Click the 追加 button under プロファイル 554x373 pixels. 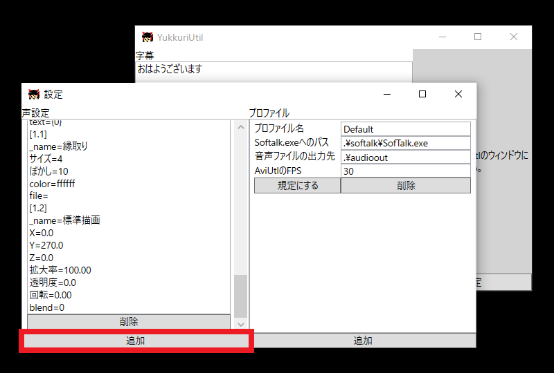pos(363,341)
